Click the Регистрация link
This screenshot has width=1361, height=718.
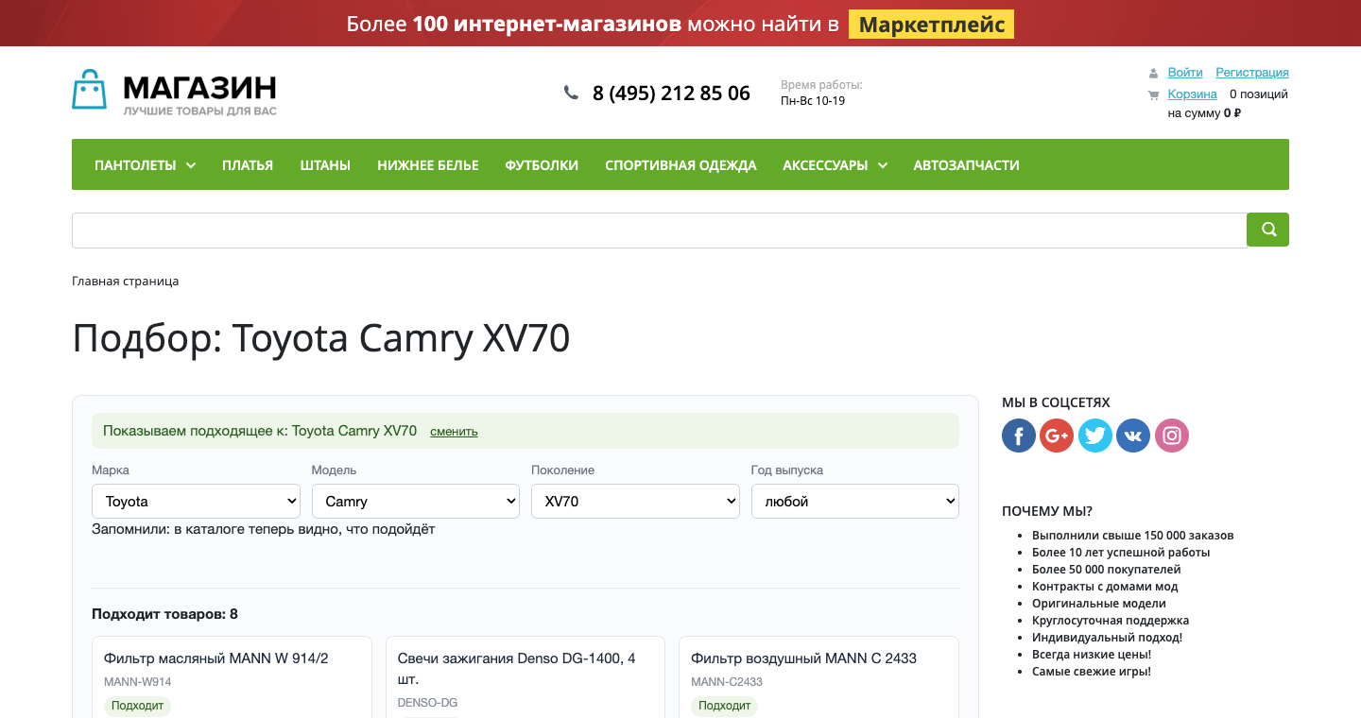pyautogui.click(x=1252, y=73)
